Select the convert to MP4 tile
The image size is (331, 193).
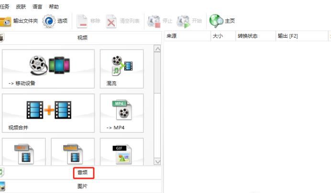tap(121, 113)
